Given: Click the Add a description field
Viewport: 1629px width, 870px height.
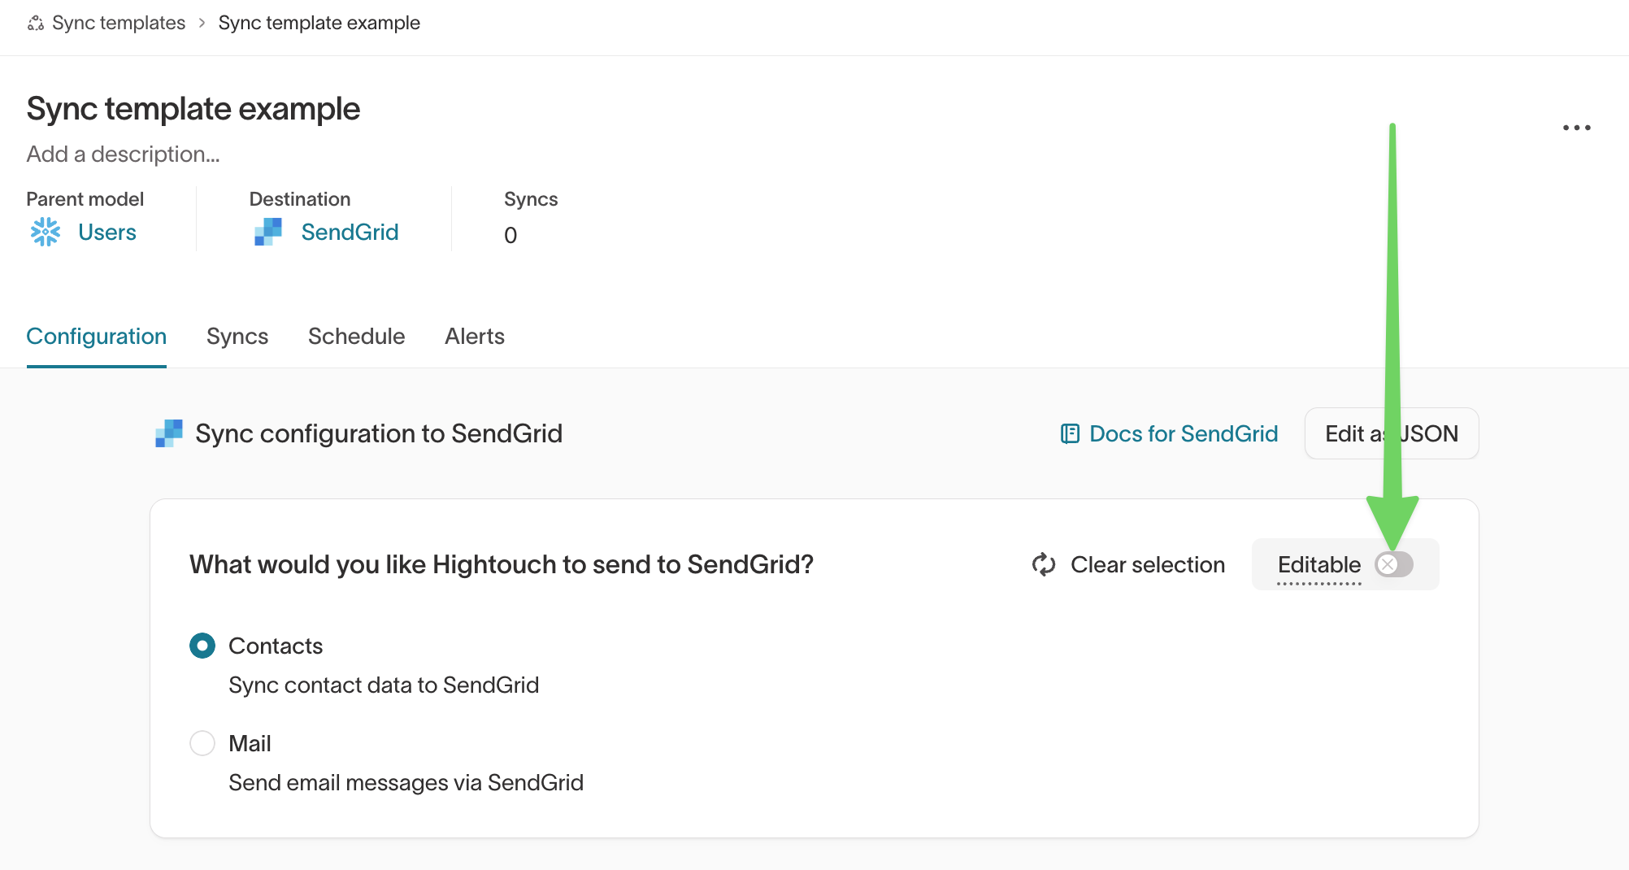Looking at the screenshot, I should pos(124,154).
